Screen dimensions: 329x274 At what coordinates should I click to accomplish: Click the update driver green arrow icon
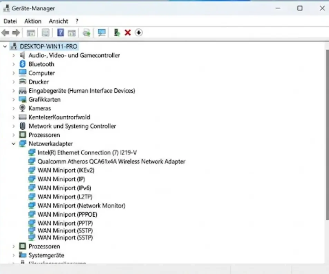click(117, 33)
